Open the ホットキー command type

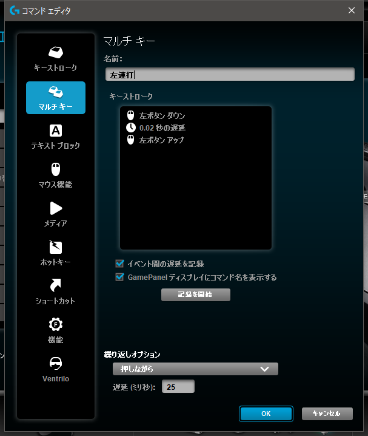coord(56,247)
